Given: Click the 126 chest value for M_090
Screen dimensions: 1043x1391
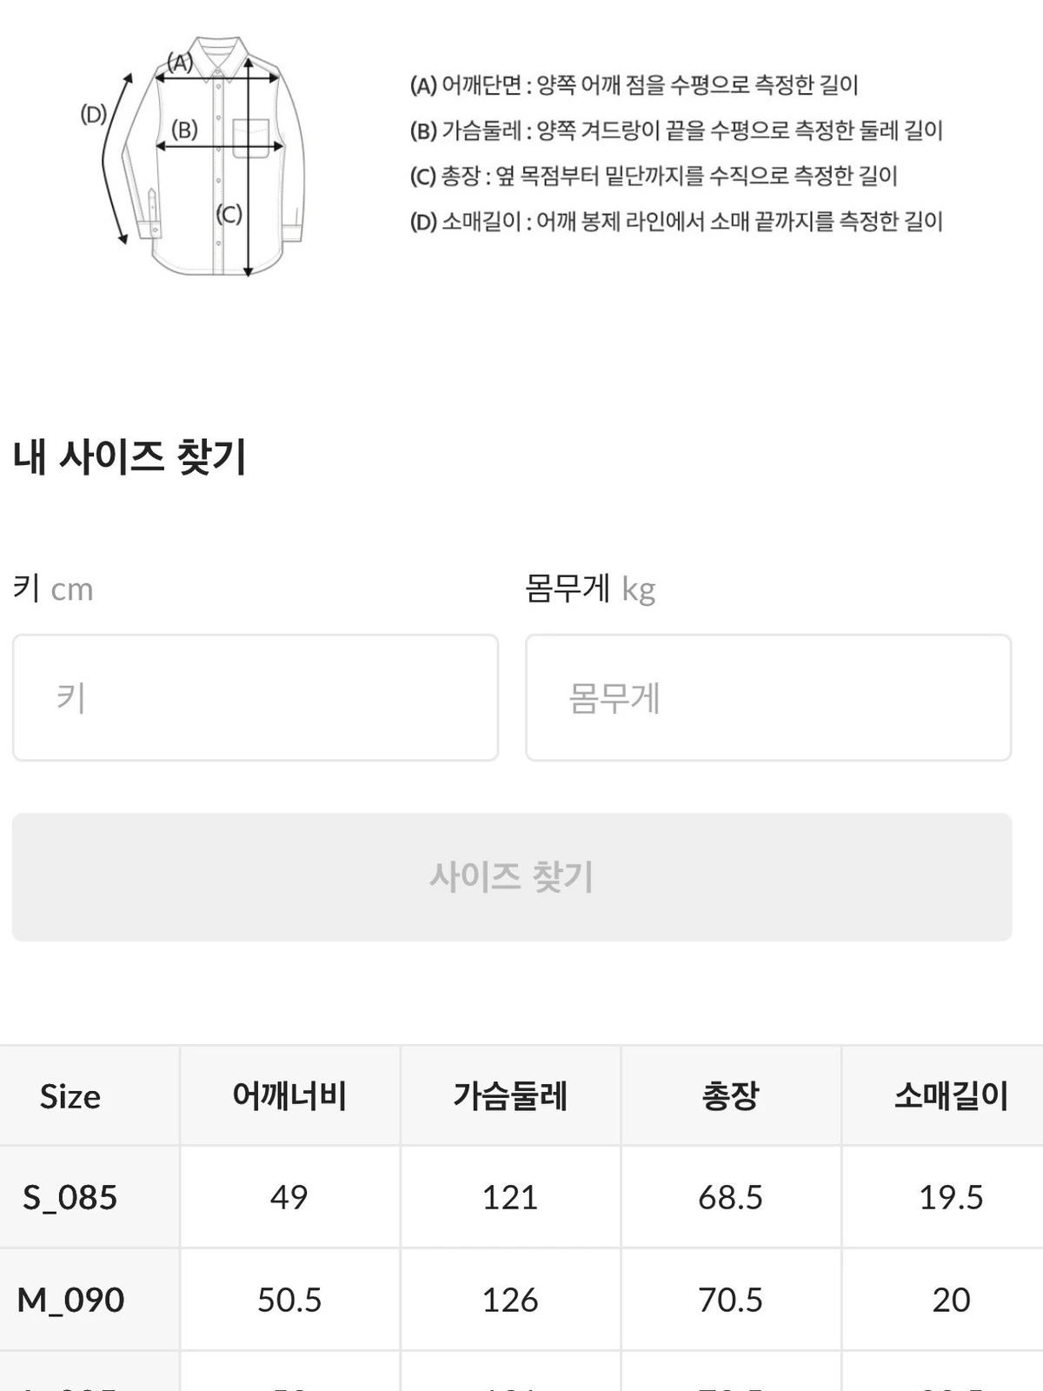Looking at the screenshot, I should pos(510,1300).
